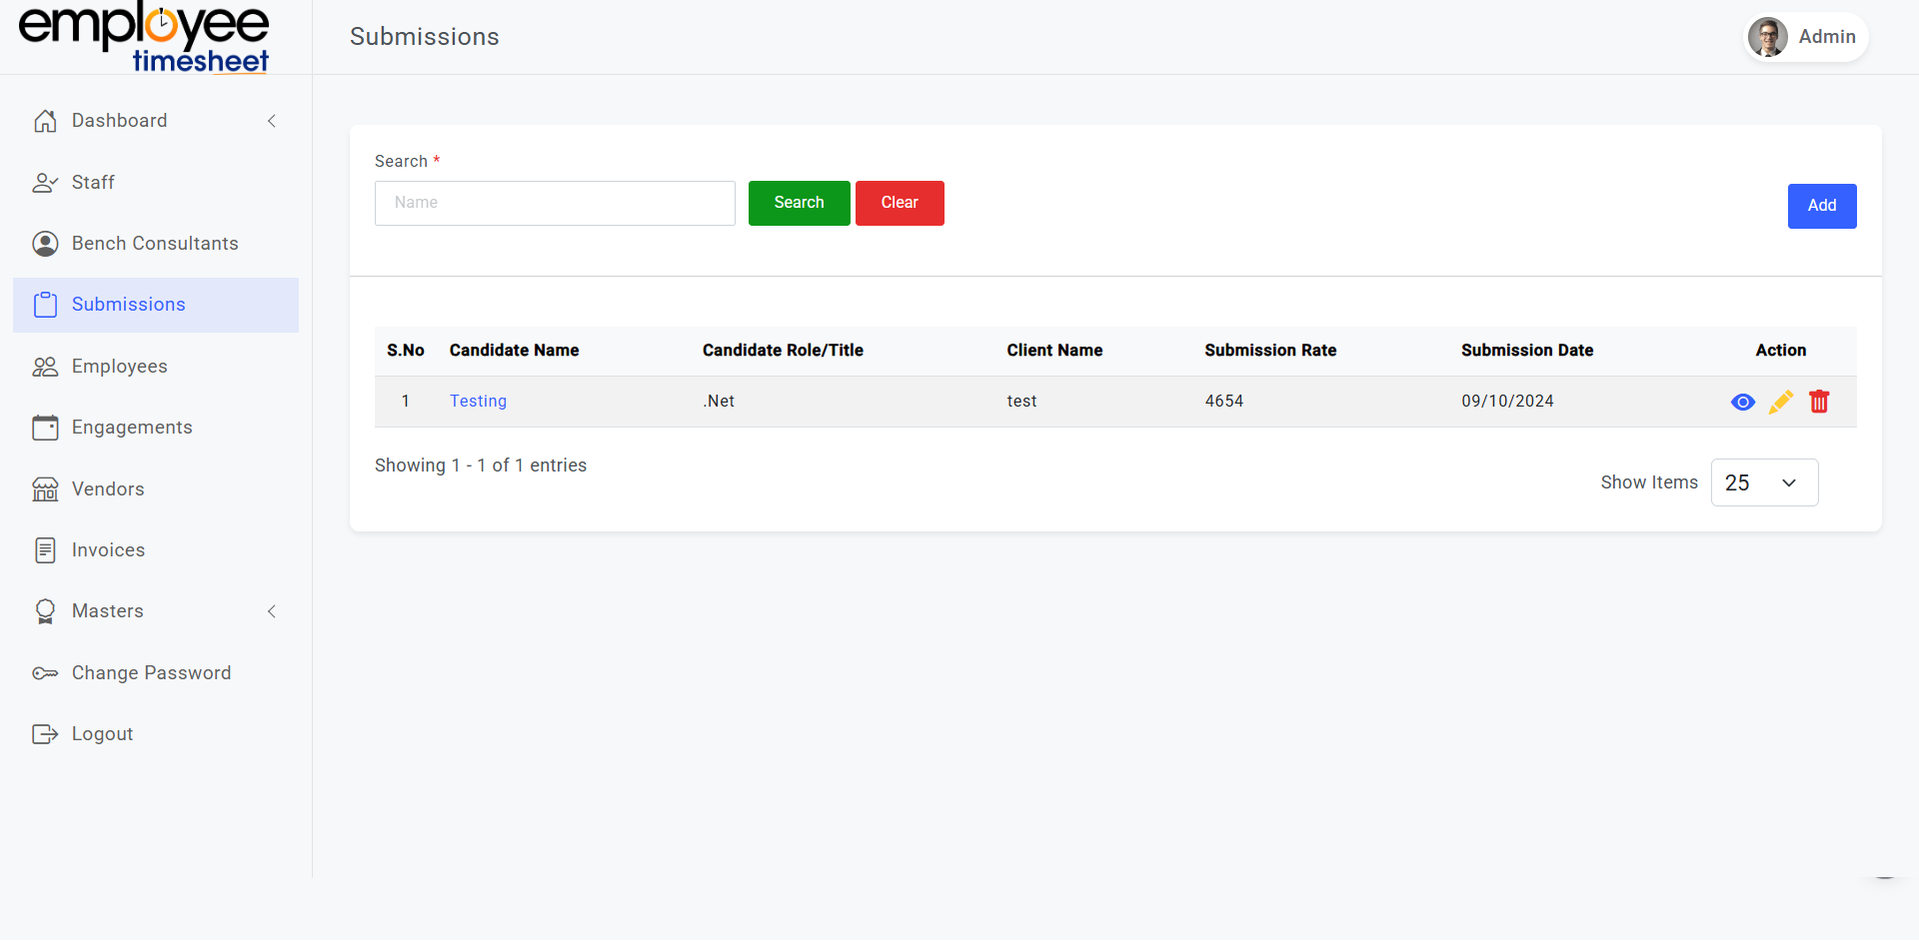The height and width of the screenshot is (941, 1919).
Task: Open the Staff menu item
Action: tap(93, 183)
